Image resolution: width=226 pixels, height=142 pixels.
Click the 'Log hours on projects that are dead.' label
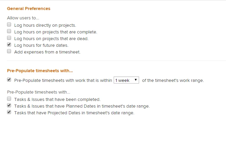click(51, 38)
